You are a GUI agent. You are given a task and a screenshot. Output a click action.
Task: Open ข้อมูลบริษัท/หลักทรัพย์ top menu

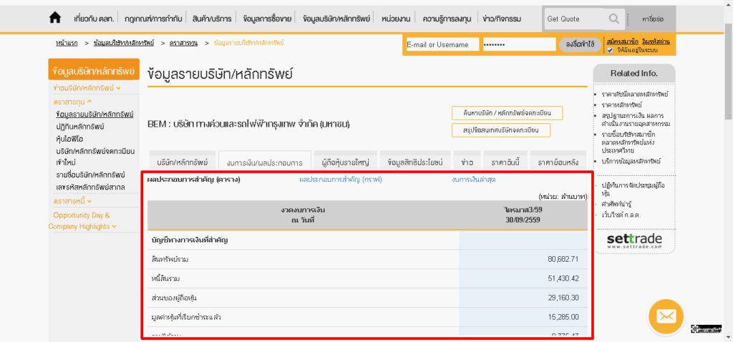tap(336, 19)
